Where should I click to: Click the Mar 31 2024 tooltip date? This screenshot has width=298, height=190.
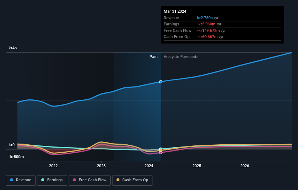pos(175,11)
